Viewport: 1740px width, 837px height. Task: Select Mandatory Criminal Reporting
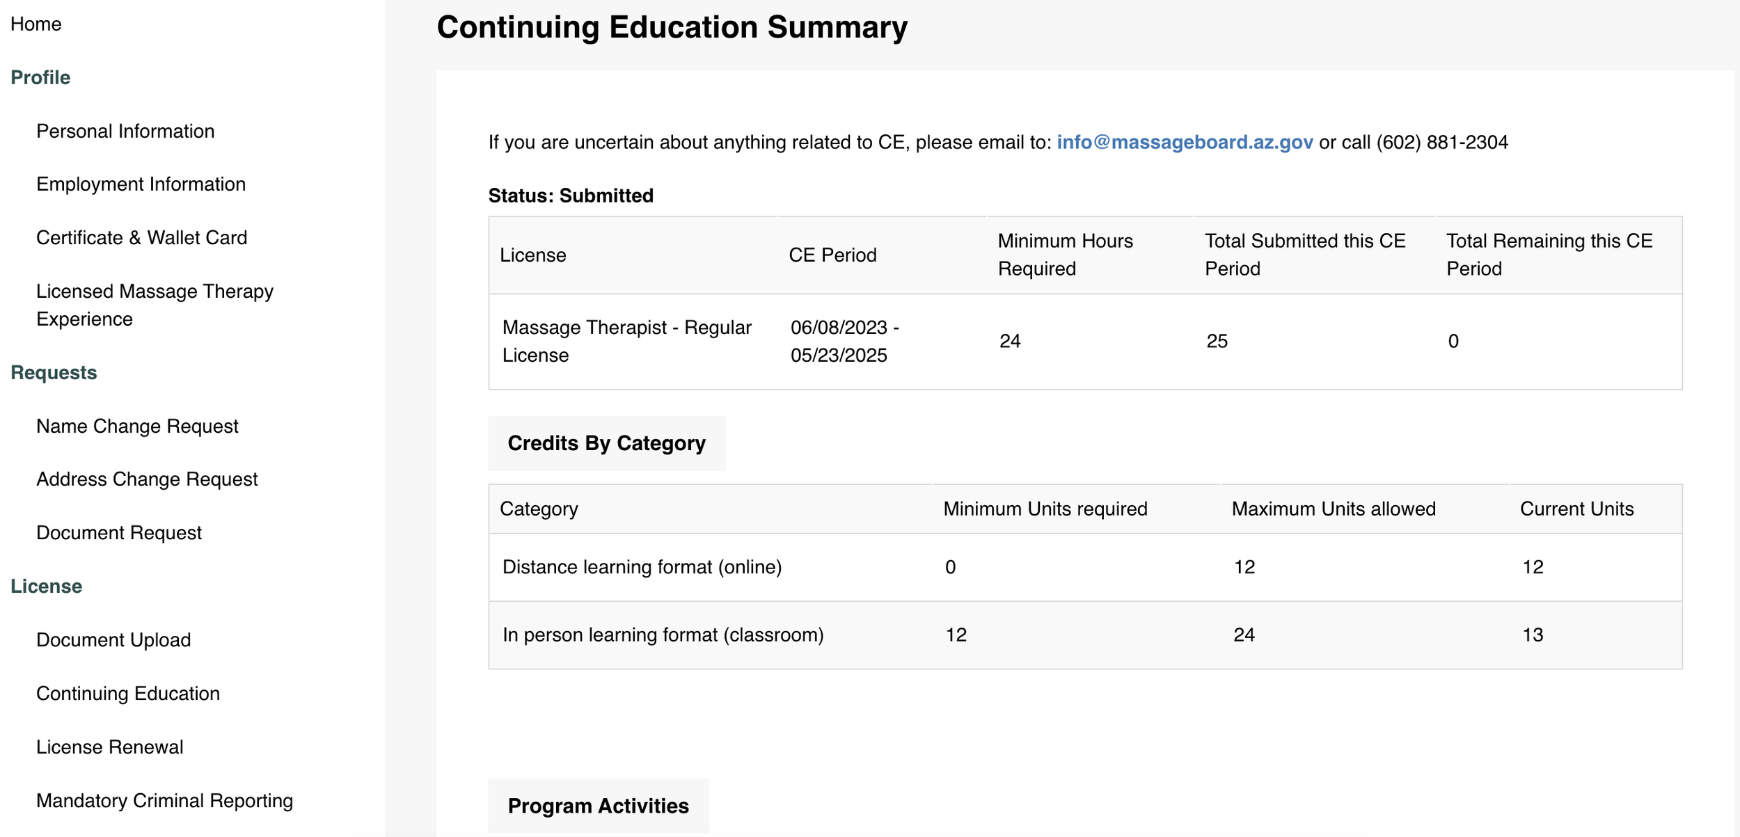coord(164,801)
